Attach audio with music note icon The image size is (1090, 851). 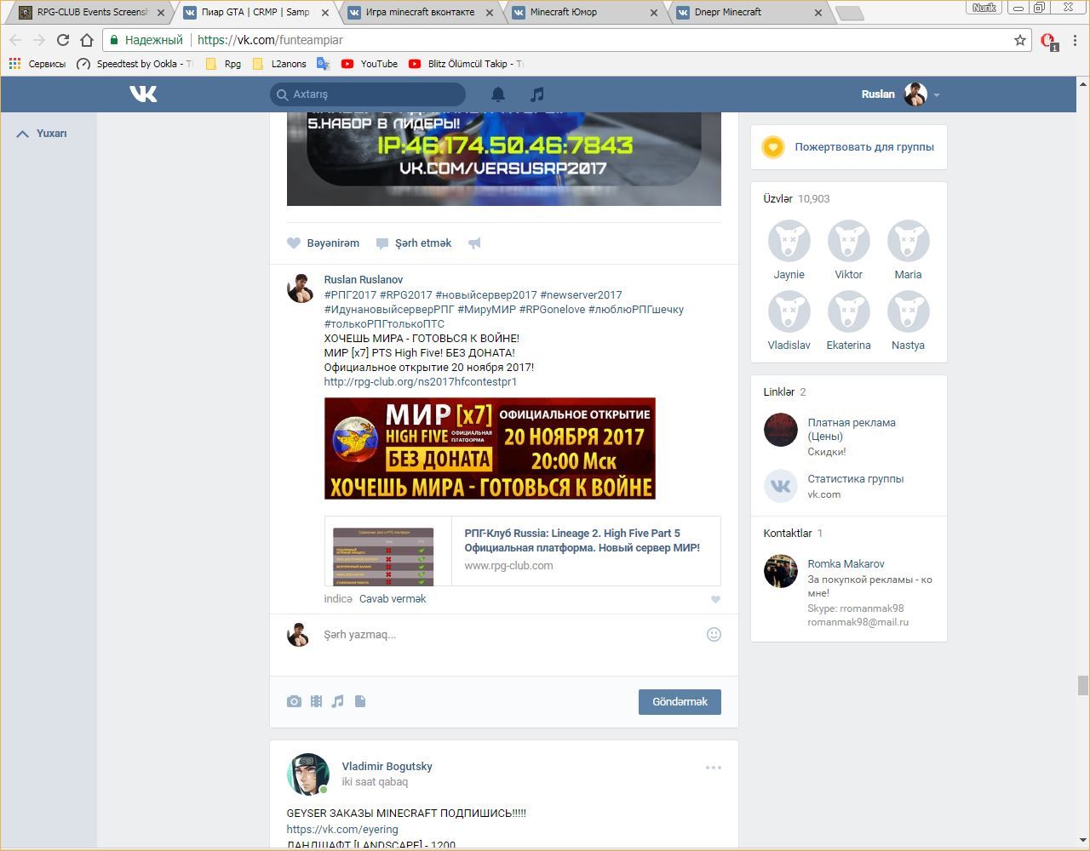tap(338, 701)
